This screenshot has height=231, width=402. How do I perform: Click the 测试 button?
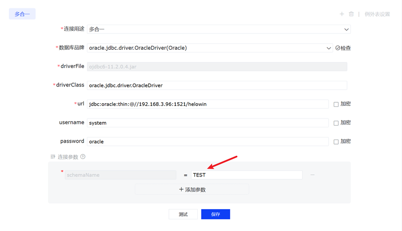pos(183,214)
